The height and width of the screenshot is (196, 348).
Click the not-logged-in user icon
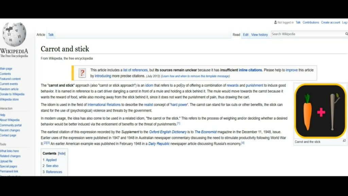pos(275,22)
